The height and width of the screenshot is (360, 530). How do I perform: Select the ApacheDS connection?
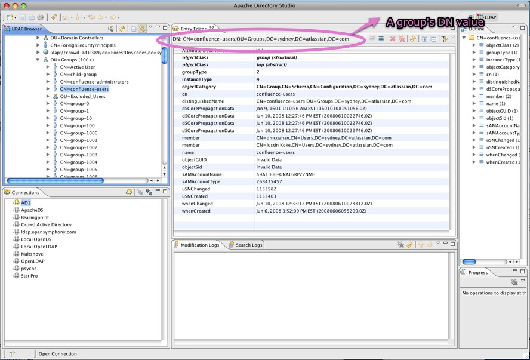32,210
